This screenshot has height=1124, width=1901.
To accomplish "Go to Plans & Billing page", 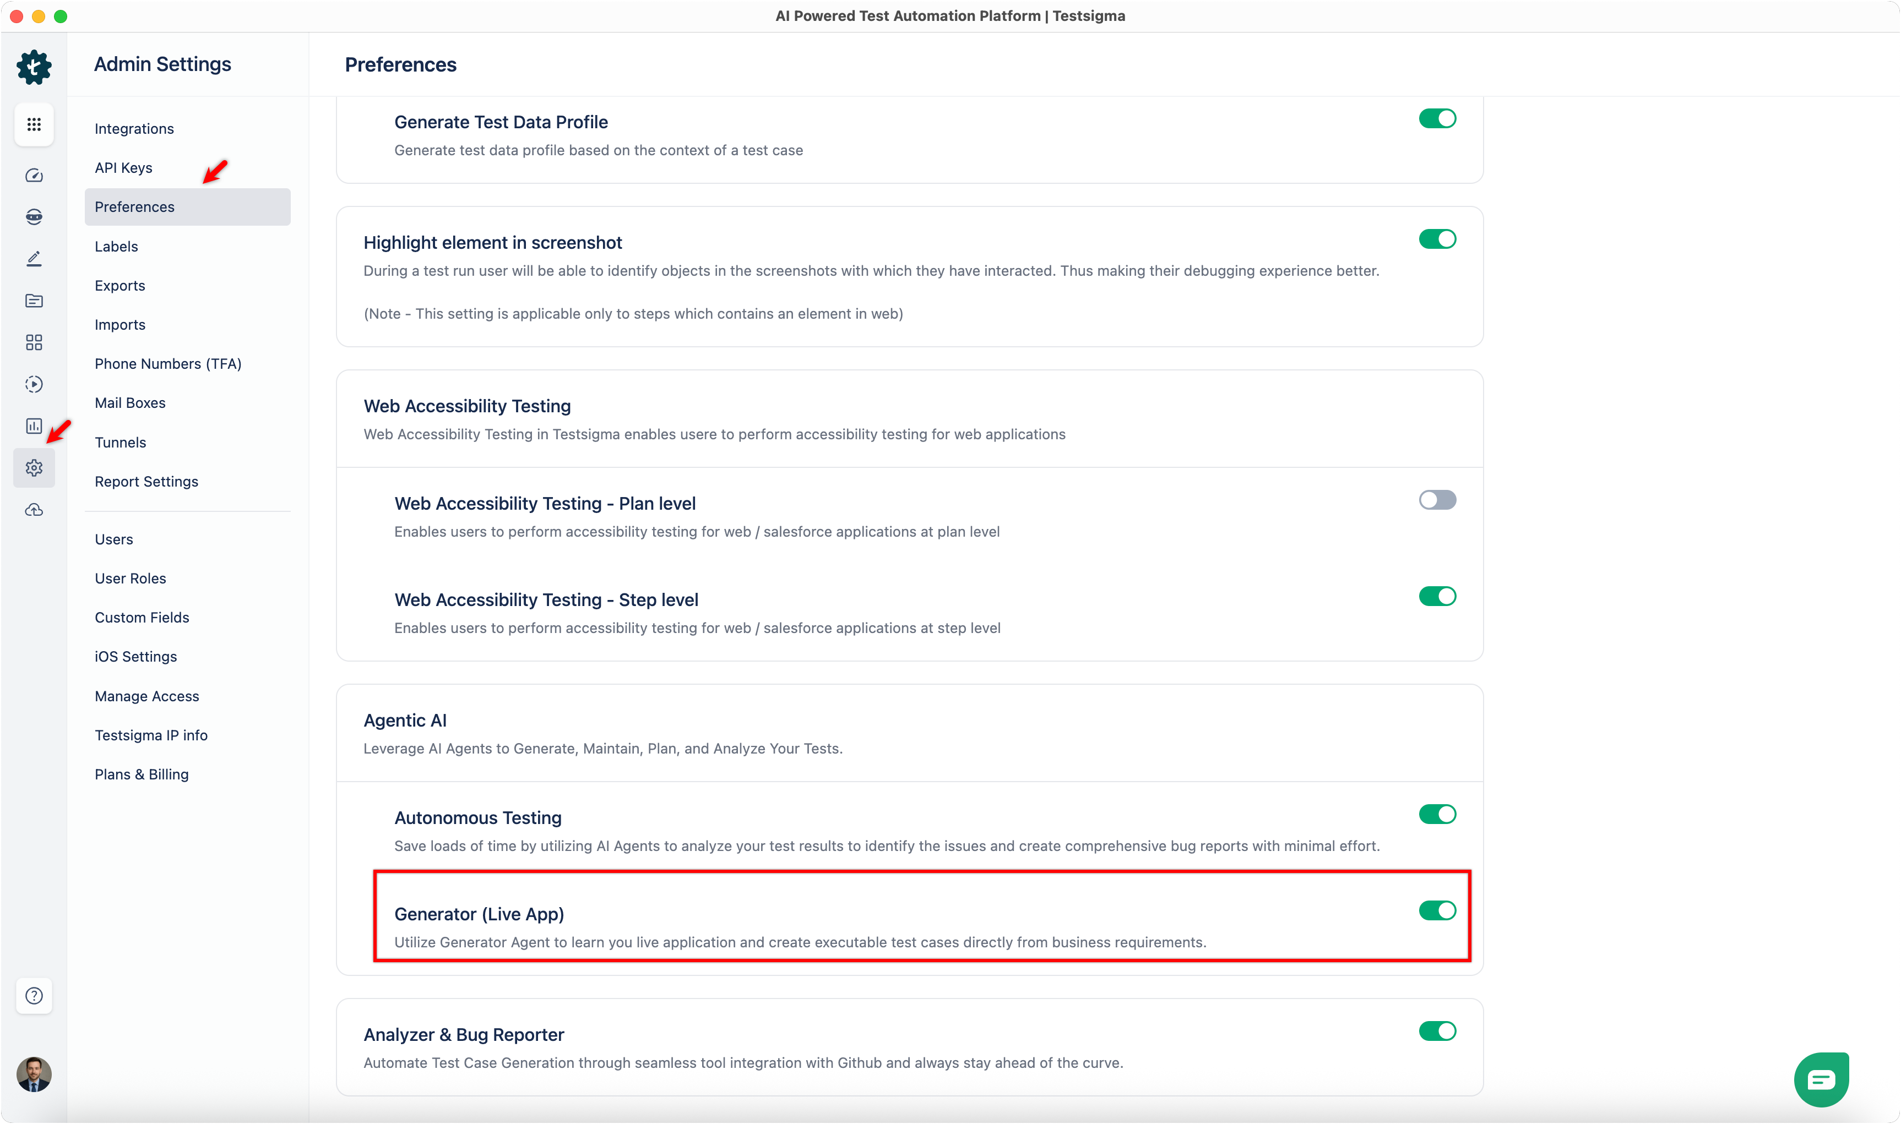I will coord(142,774).
